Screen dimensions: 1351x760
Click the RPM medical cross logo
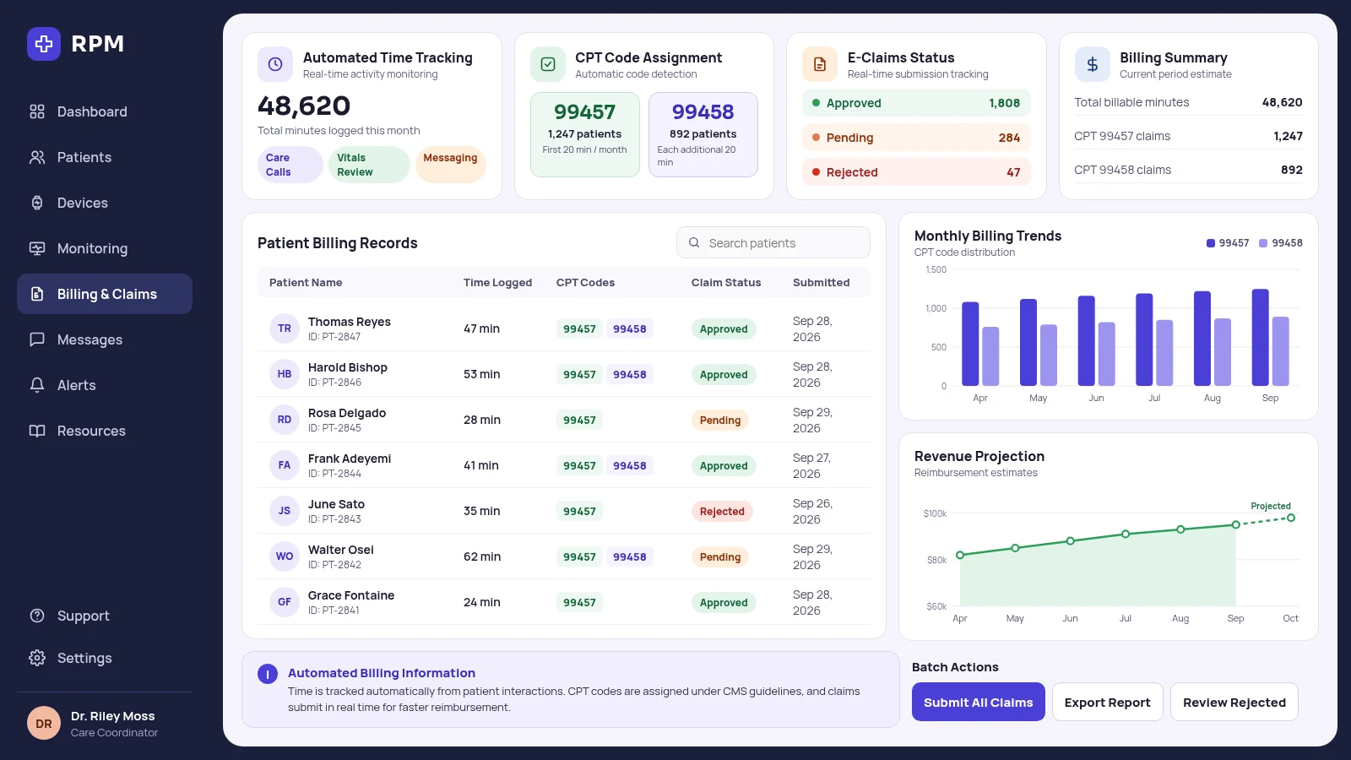[x=44, y=44]
